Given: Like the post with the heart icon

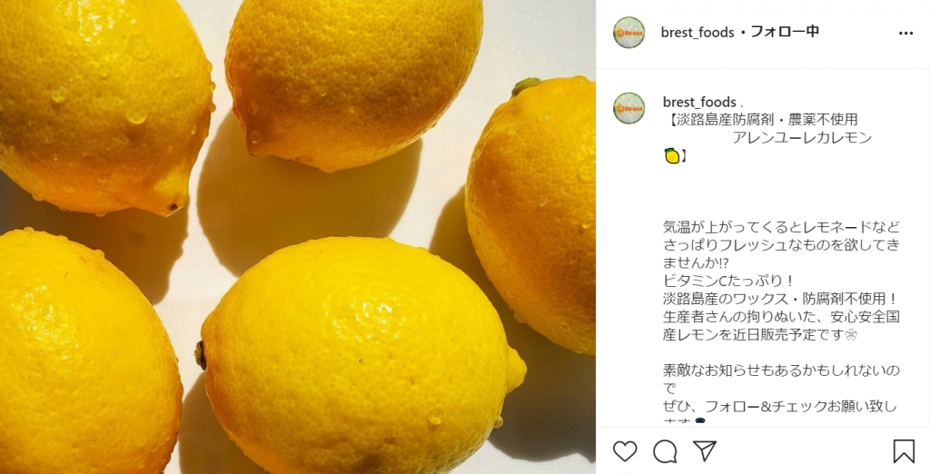Looking at the screenshot, I should pyautogui.click(x=625, y=451).
